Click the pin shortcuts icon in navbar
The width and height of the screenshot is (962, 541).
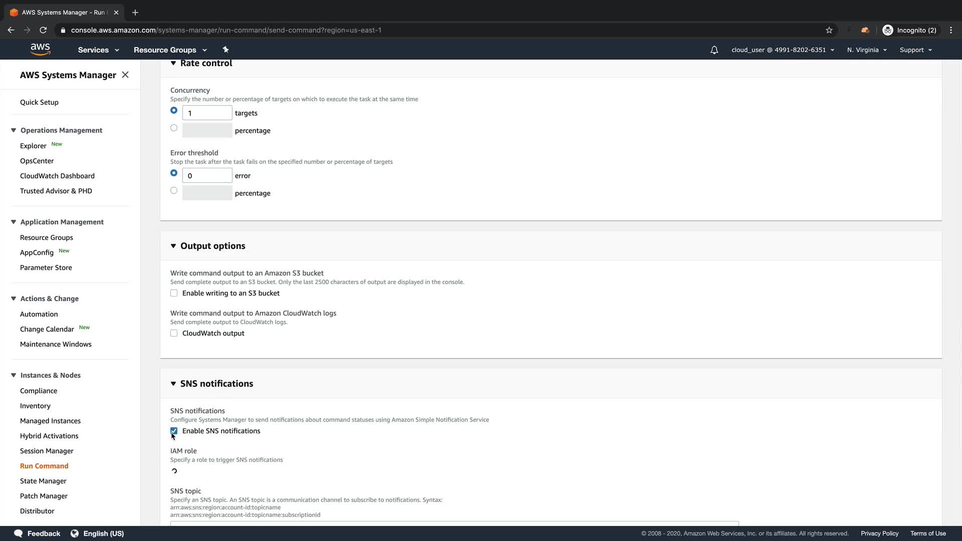pos(225,50)
